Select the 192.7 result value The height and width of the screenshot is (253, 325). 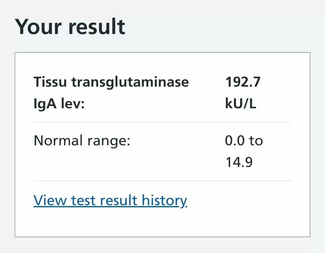pyautogui.click(x=243, y=82)
